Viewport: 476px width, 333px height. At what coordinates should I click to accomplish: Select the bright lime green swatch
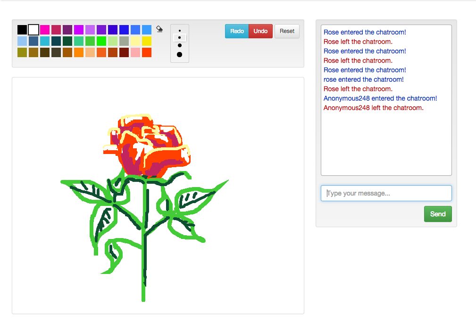(101, 41)
